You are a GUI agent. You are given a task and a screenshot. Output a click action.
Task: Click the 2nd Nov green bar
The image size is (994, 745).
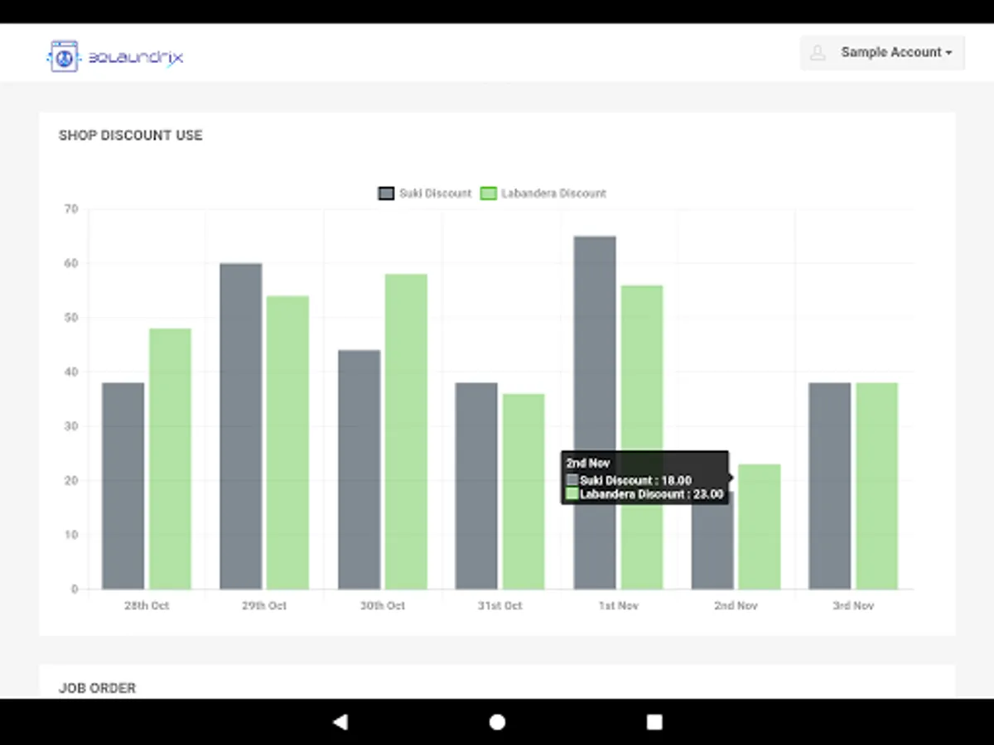coord(760,526)
